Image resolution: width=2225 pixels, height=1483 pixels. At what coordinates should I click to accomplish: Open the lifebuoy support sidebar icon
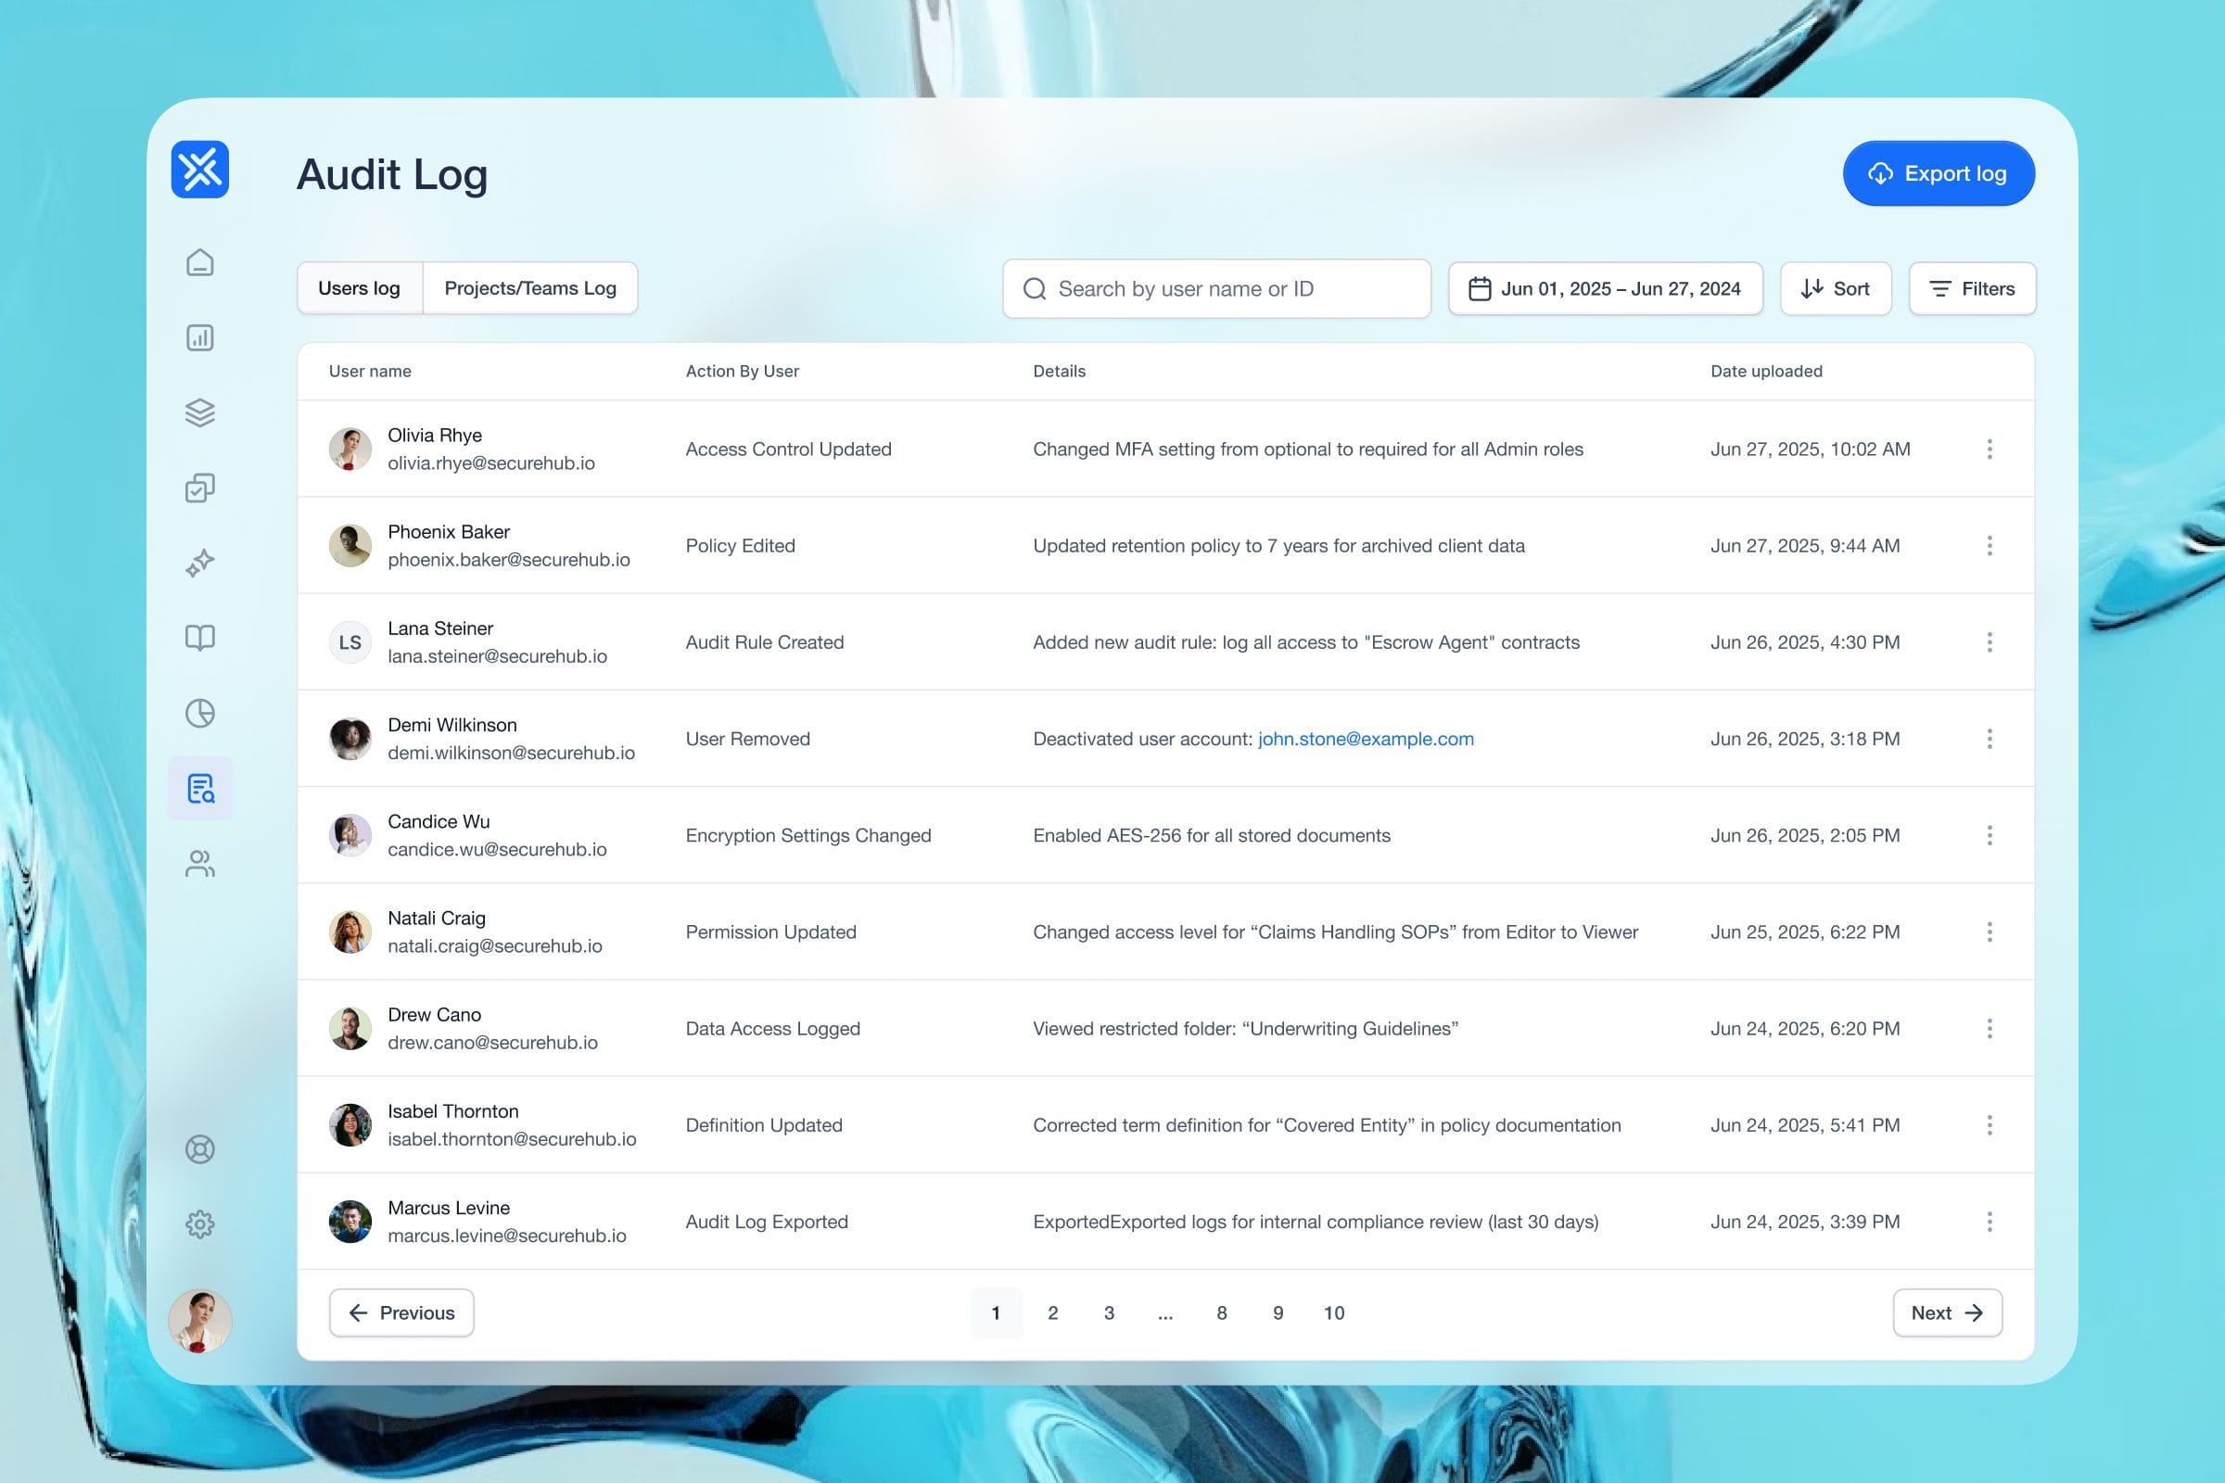point(199,1149)
